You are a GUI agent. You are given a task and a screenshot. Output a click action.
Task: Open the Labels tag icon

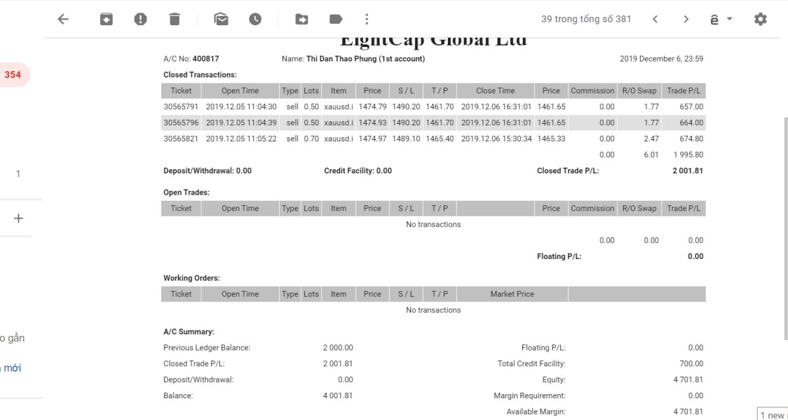[336, 20]
